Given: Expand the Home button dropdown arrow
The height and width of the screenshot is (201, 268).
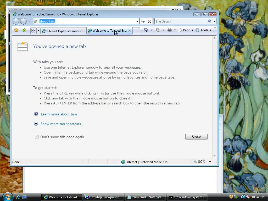Looking at the screenshot, I should (152, 30).
